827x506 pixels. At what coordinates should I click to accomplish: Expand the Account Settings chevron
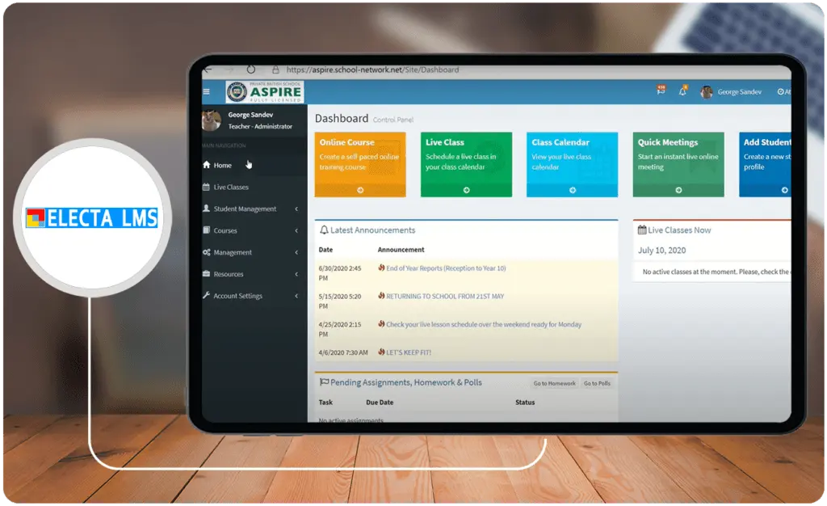tap(296, 296)
